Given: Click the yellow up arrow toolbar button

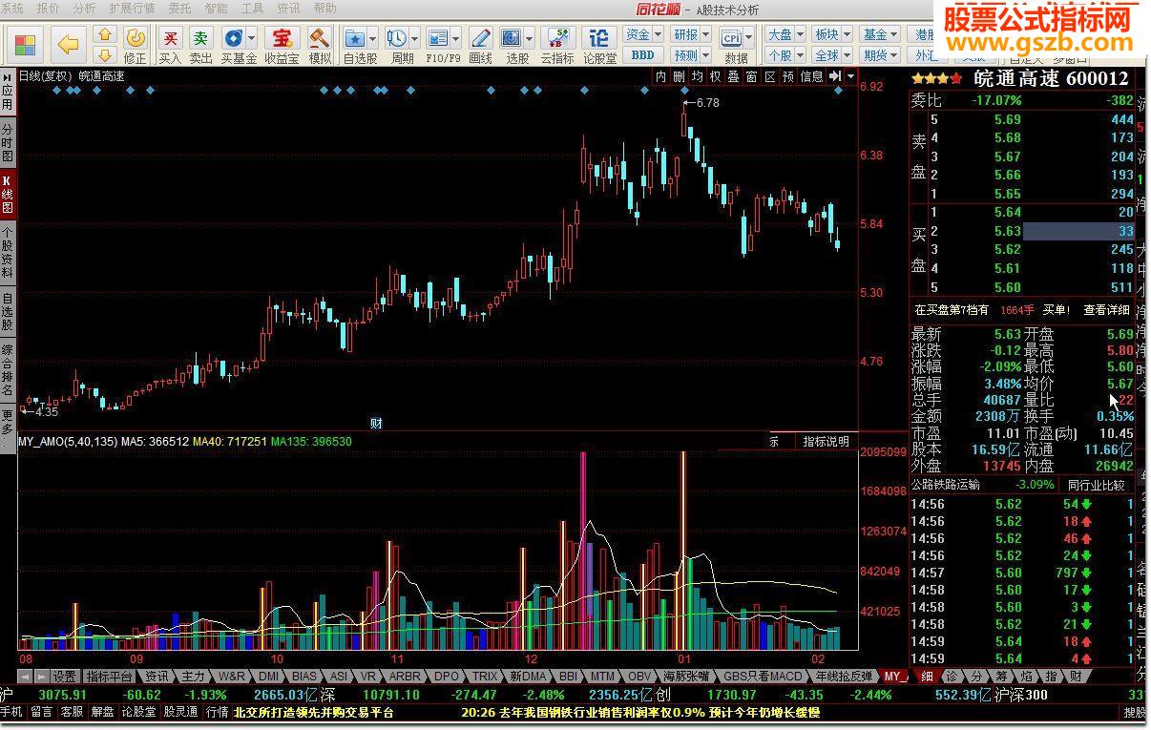Looking at the screenshot, I should pyautogui.click(x=105, y=34).
